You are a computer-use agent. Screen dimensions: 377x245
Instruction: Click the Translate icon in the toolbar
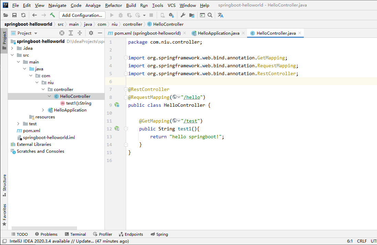pyautogui.click(x=221, y=15)
